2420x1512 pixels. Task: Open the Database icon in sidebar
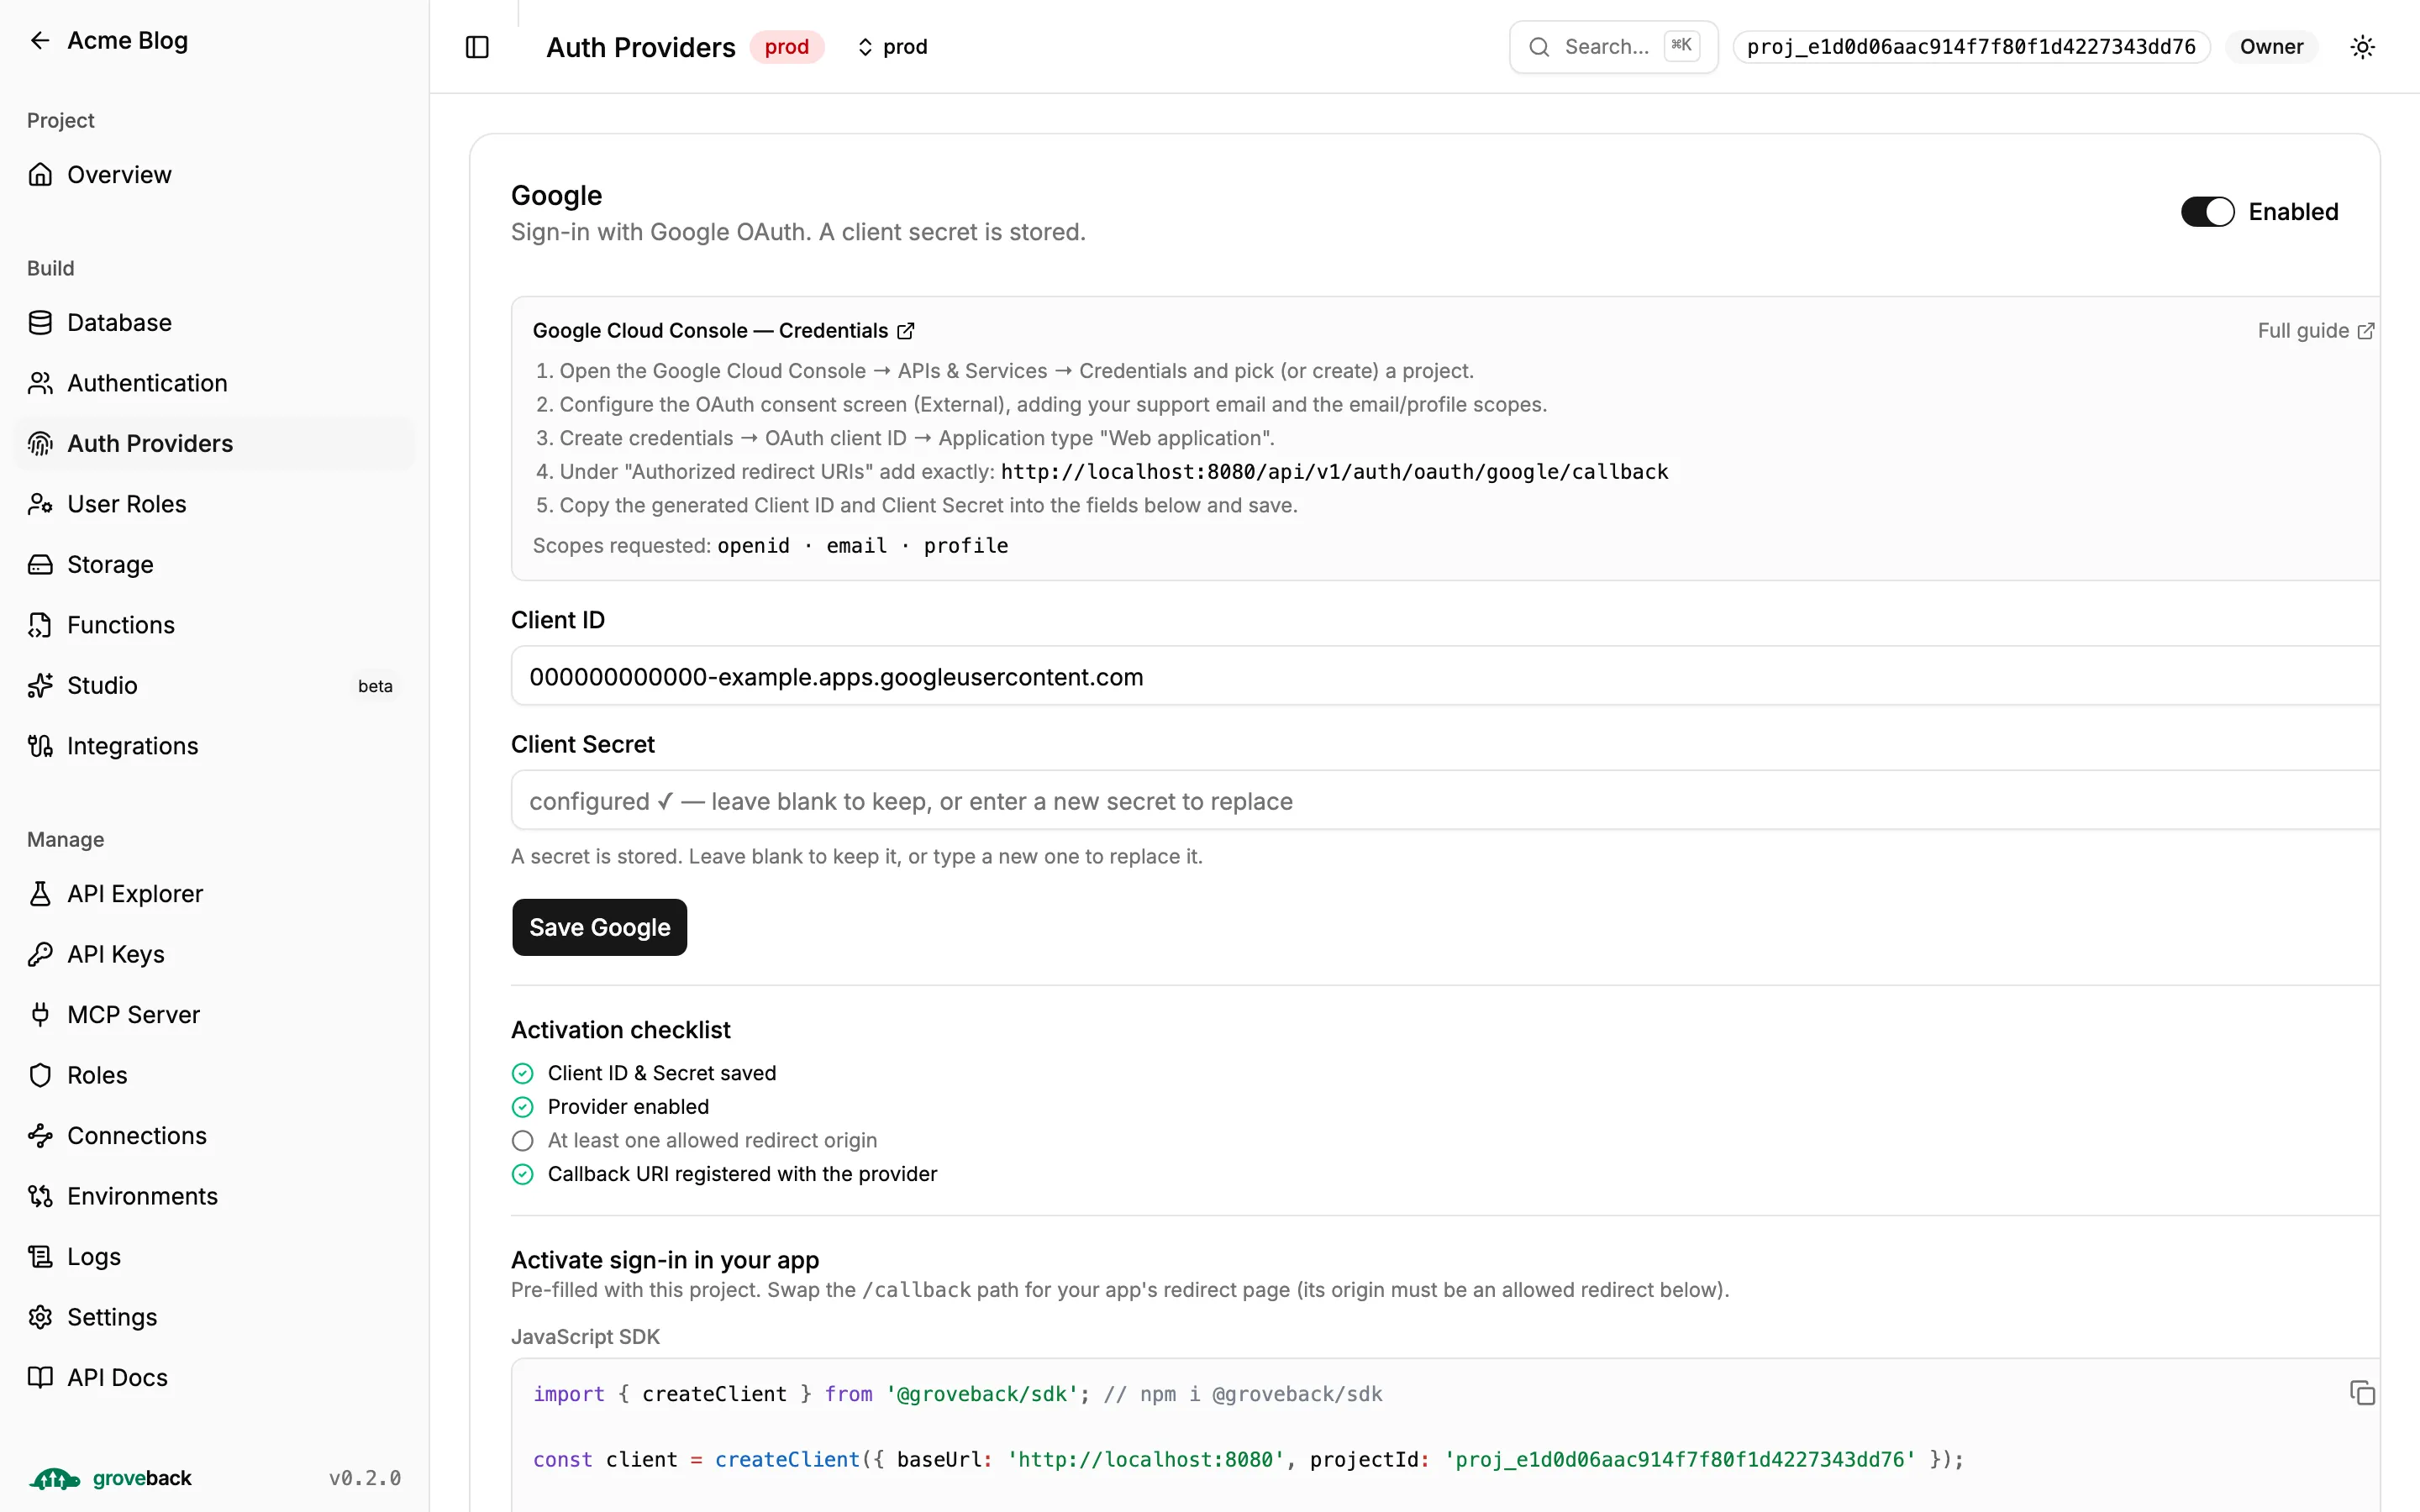[x=40, y=323]
